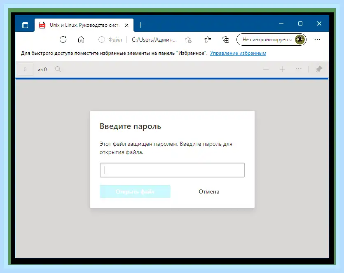Pin the PDF toolbar

319,69
